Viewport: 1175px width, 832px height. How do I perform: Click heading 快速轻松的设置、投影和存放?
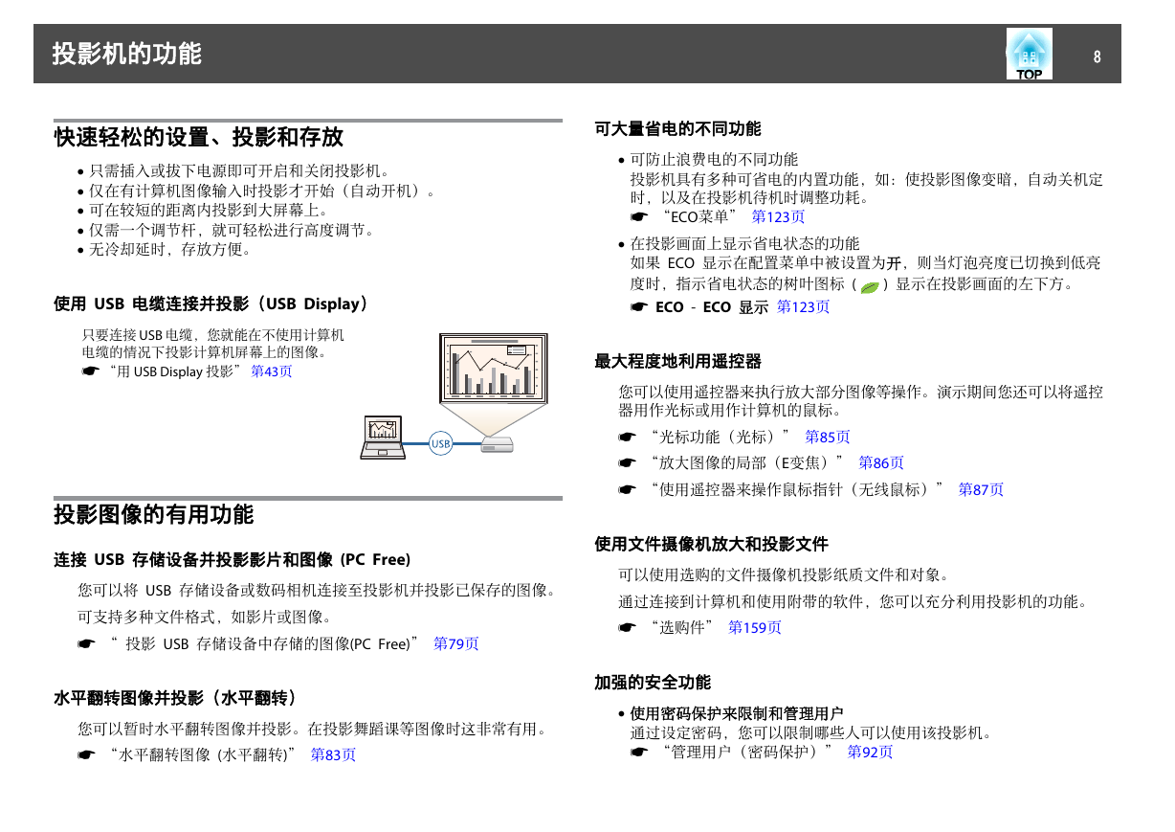pyautogui.click(x=199, y=137)
